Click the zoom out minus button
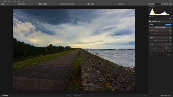173x97 pixels. coord(69,4)
